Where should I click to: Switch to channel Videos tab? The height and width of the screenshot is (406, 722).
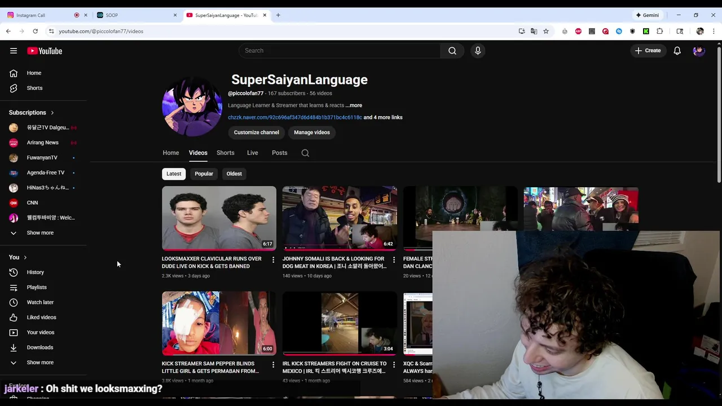(x=198, y=153)
